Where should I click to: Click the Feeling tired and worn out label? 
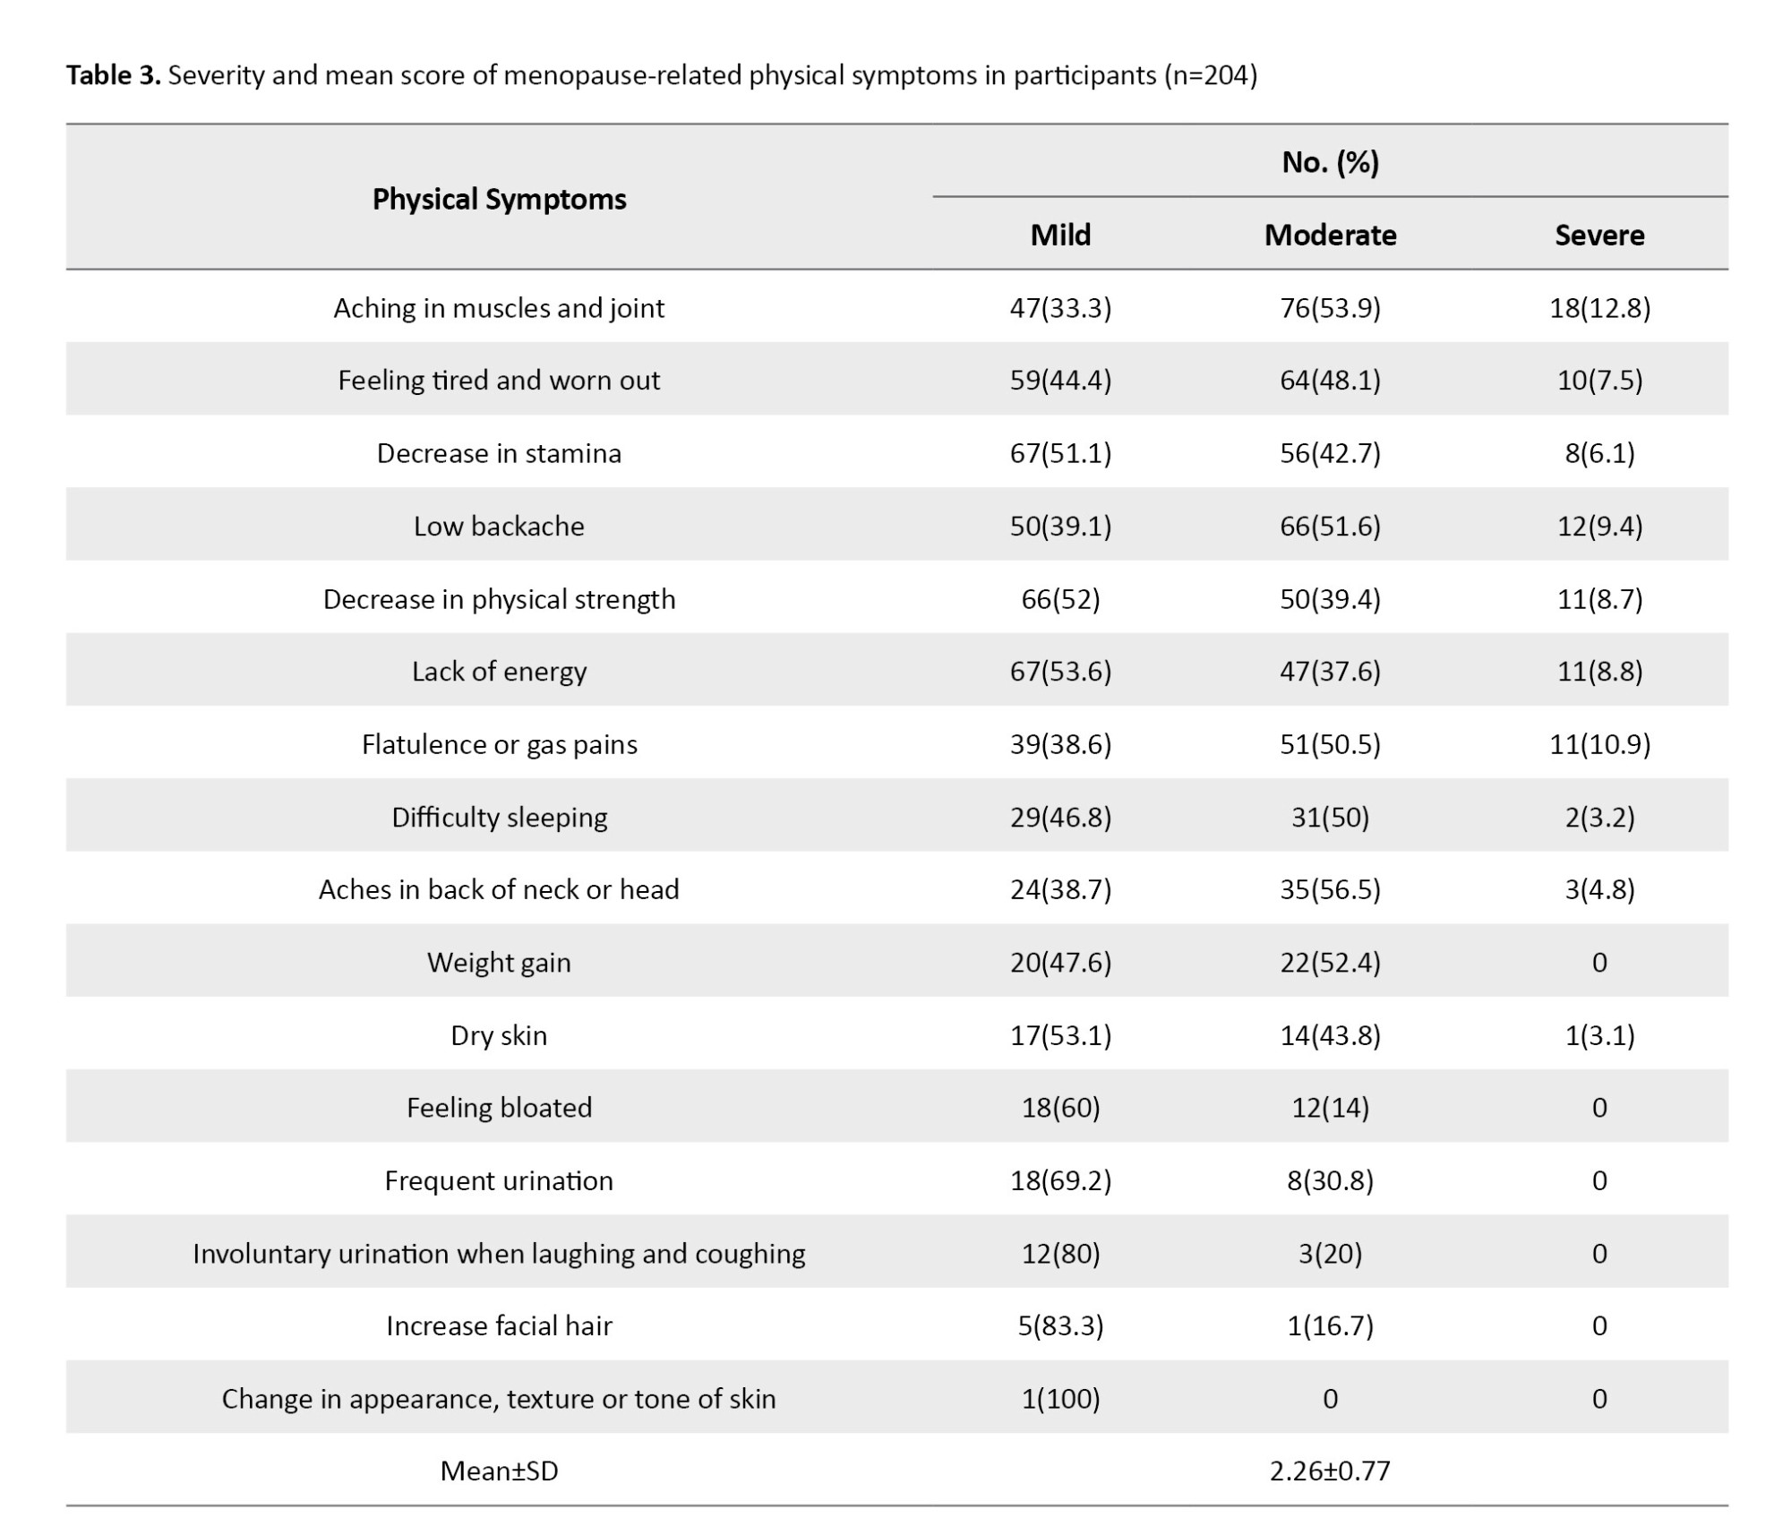[x=499, y=381]
